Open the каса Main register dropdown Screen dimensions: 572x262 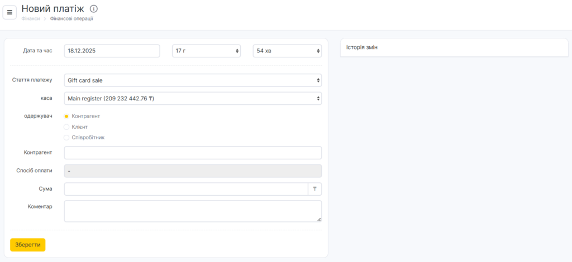pos(193,99)
